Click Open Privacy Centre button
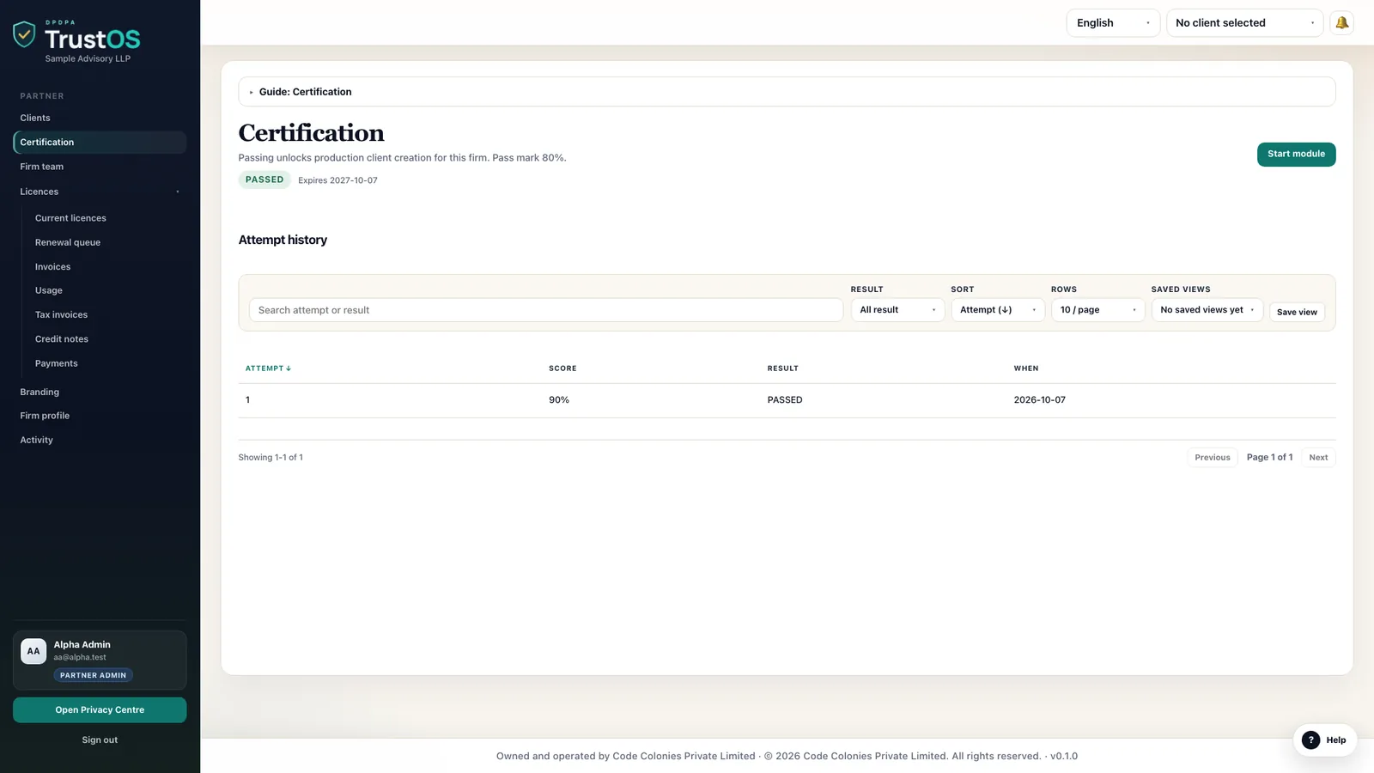This screenshot has height=773, width=1374. coord(100,710)
